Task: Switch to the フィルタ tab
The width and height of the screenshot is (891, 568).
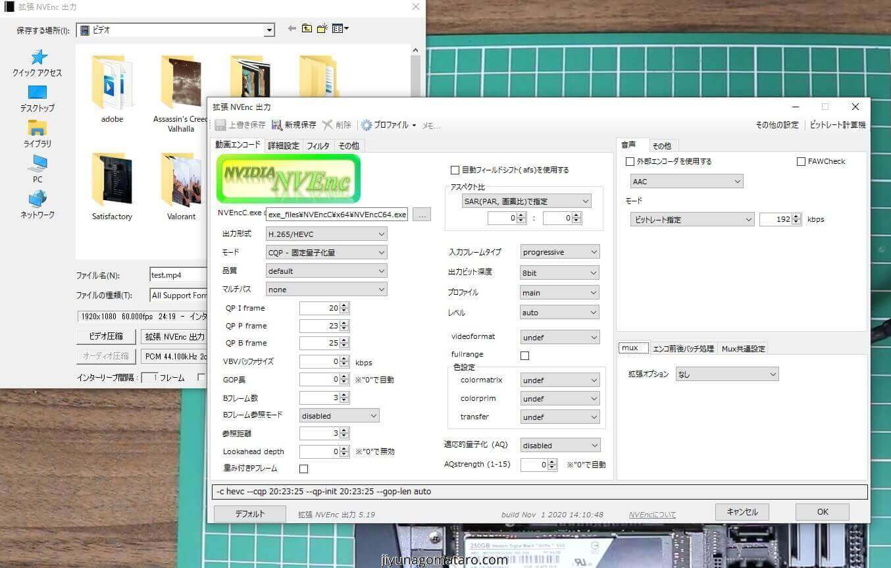Action: click(318, 146)
